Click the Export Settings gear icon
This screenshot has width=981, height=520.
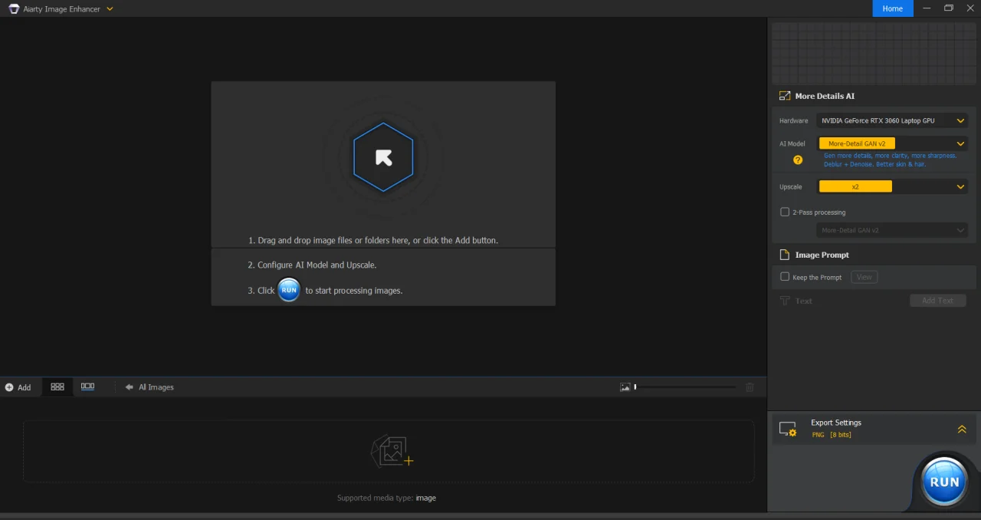788,429
